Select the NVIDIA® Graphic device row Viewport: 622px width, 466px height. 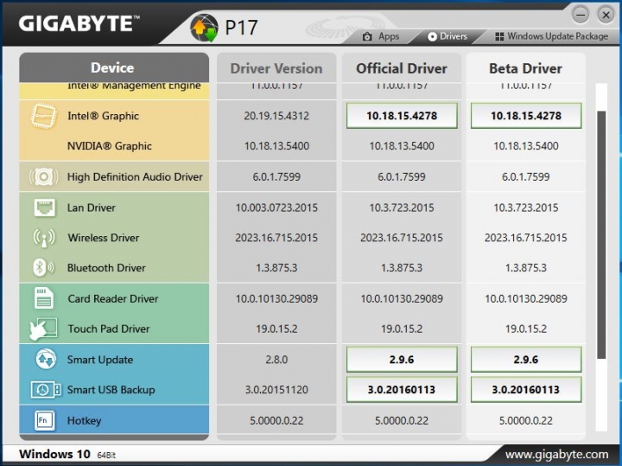click(x=110, y=146)
